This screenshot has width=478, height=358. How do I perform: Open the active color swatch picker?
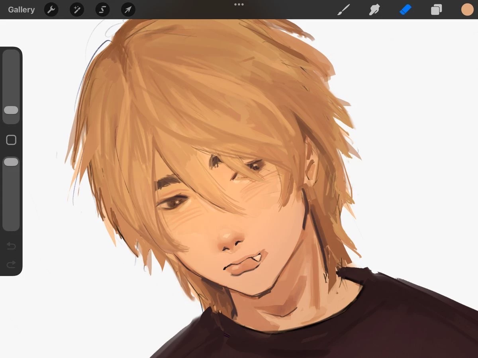pos(467,10)
